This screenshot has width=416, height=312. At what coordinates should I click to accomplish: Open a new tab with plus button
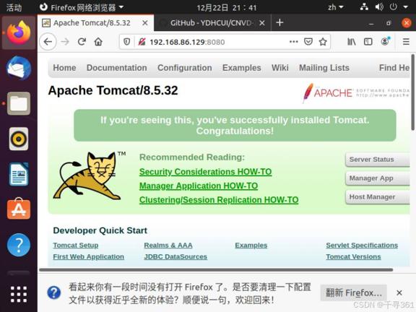(x=279, y=22)
